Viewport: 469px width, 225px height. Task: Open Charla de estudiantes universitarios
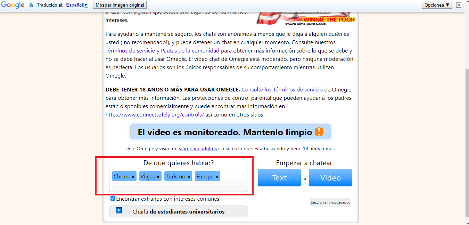coord(179,211)
